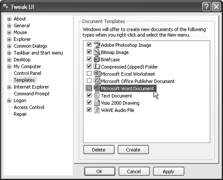Click the Bitmap Image icon
The height and width of the screenshot is (180, 223).
click(x=97, y=52)
